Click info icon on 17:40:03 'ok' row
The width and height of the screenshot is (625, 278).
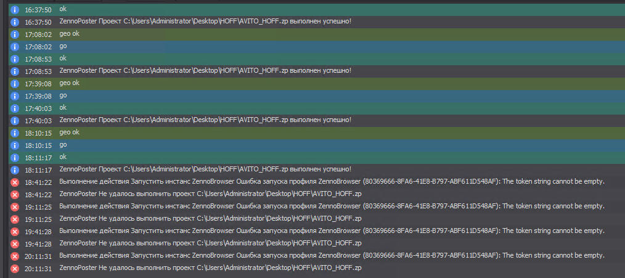coord(15,108)
